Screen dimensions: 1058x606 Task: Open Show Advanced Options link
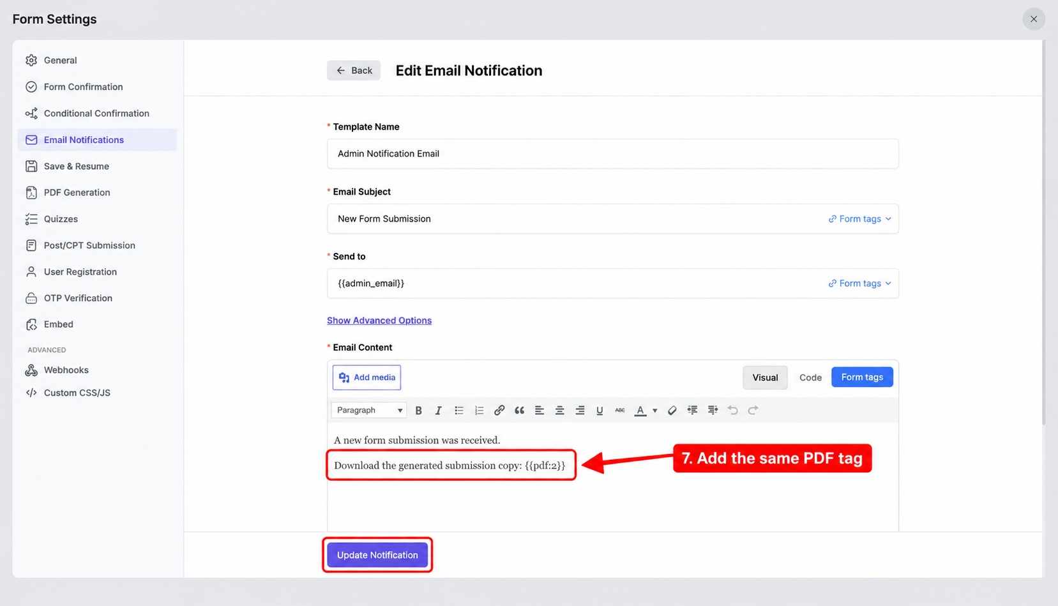(379, 321)
